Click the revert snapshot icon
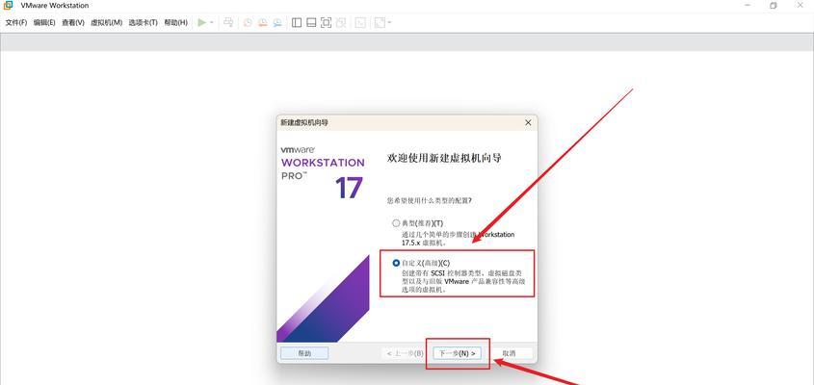Image resolution: width=814 pixels, height=385 pixels. [x=263, y=22]
